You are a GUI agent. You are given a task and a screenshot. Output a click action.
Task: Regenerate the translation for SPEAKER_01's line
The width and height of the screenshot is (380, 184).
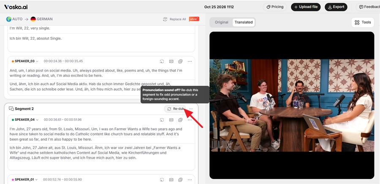pos(162,180)
